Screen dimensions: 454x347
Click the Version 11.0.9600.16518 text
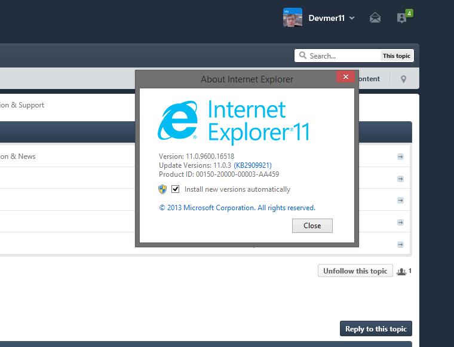(x=197, y=156)
